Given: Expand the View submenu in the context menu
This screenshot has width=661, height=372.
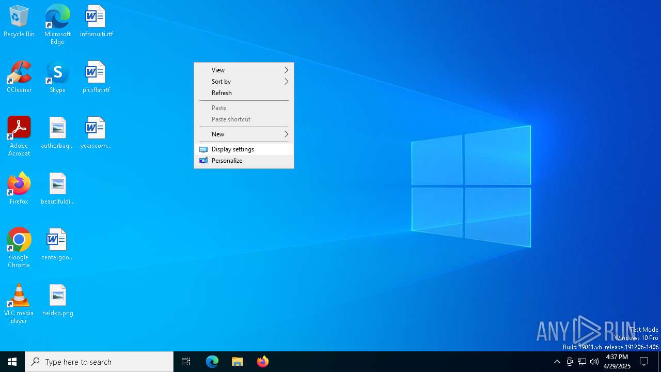Looking at the screenshot, I should (x=244, y=70).
